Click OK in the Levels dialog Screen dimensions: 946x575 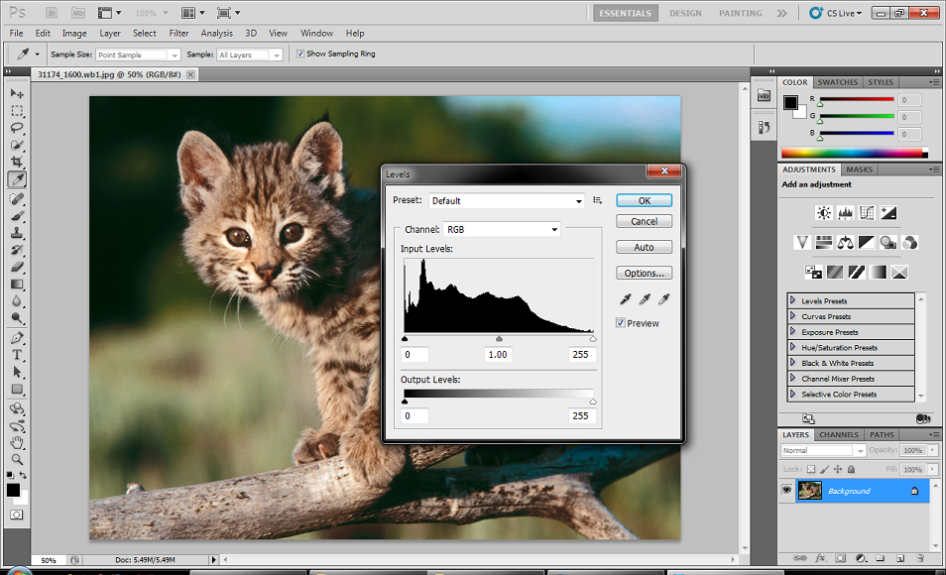[645, 200]
